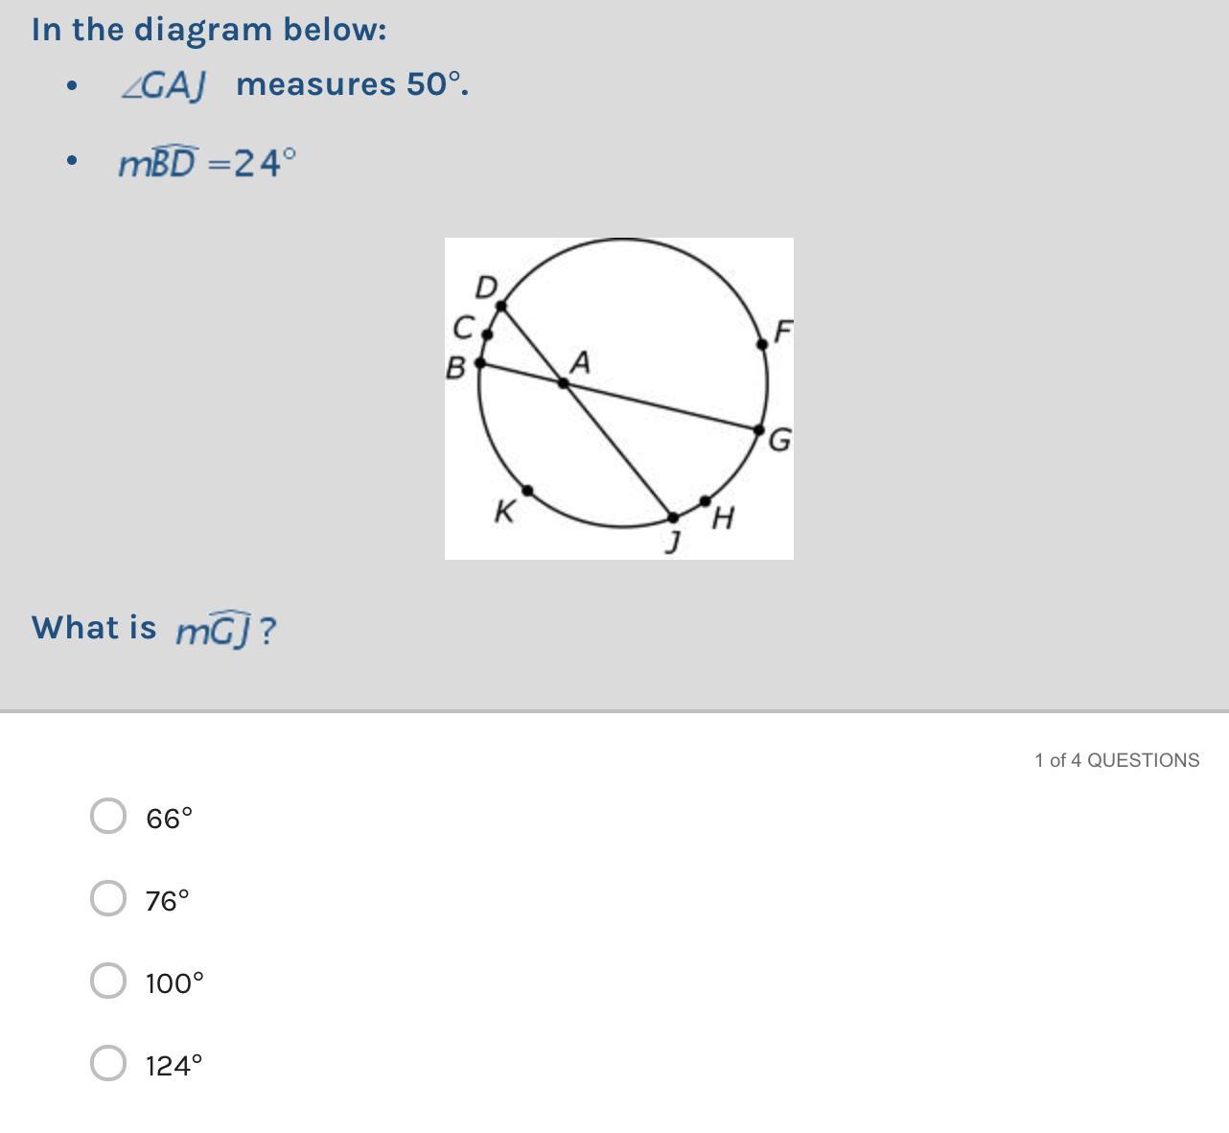The width and height of the screenshot is (1229, 1133).
Task: Select the 66° radio button
Action: (108, 817)
